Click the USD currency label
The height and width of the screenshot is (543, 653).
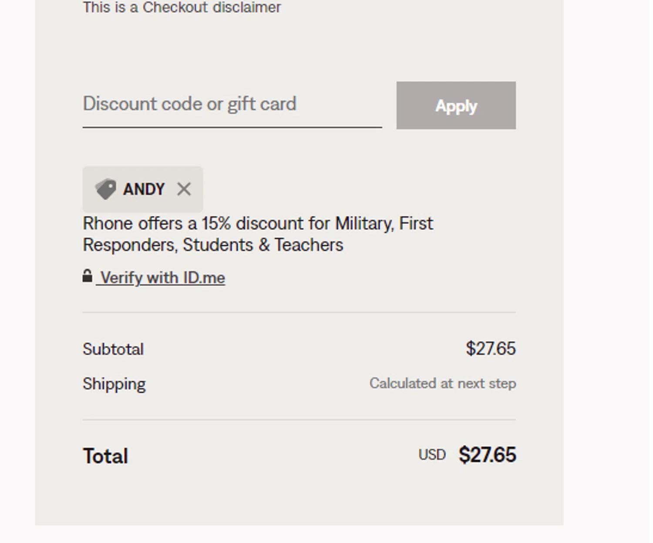pos(432,455)
